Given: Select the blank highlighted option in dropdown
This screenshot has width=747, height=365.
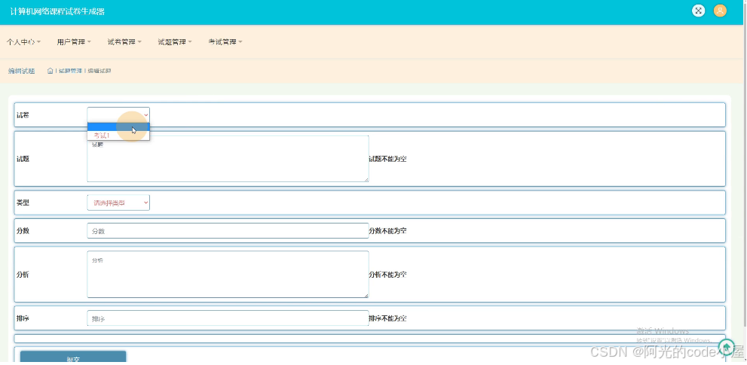Looking at the screenshot, I should (118, 126).
